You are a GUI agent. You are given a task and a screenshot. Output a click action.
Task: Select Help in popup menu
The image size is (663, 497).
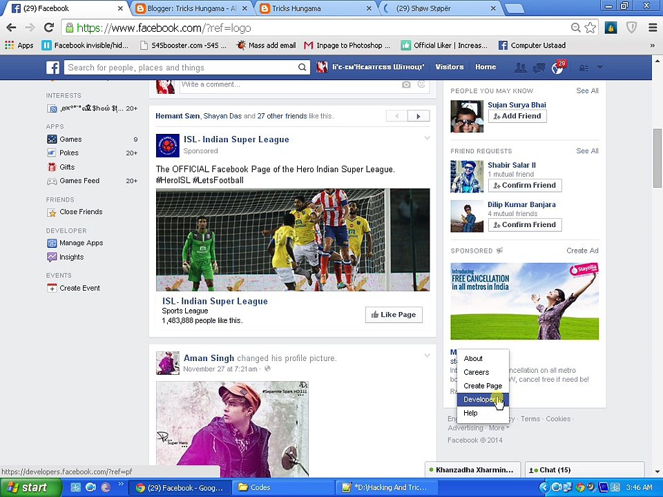tap(483, 413)
